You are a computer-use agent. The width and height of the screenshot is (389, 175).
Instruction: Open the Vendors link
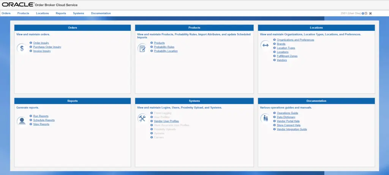coord(282,60)
